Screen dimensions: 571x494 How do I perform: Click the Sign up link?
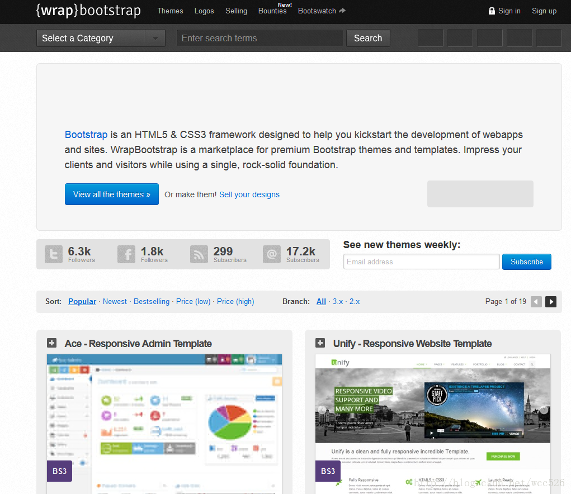click(544, 11)
